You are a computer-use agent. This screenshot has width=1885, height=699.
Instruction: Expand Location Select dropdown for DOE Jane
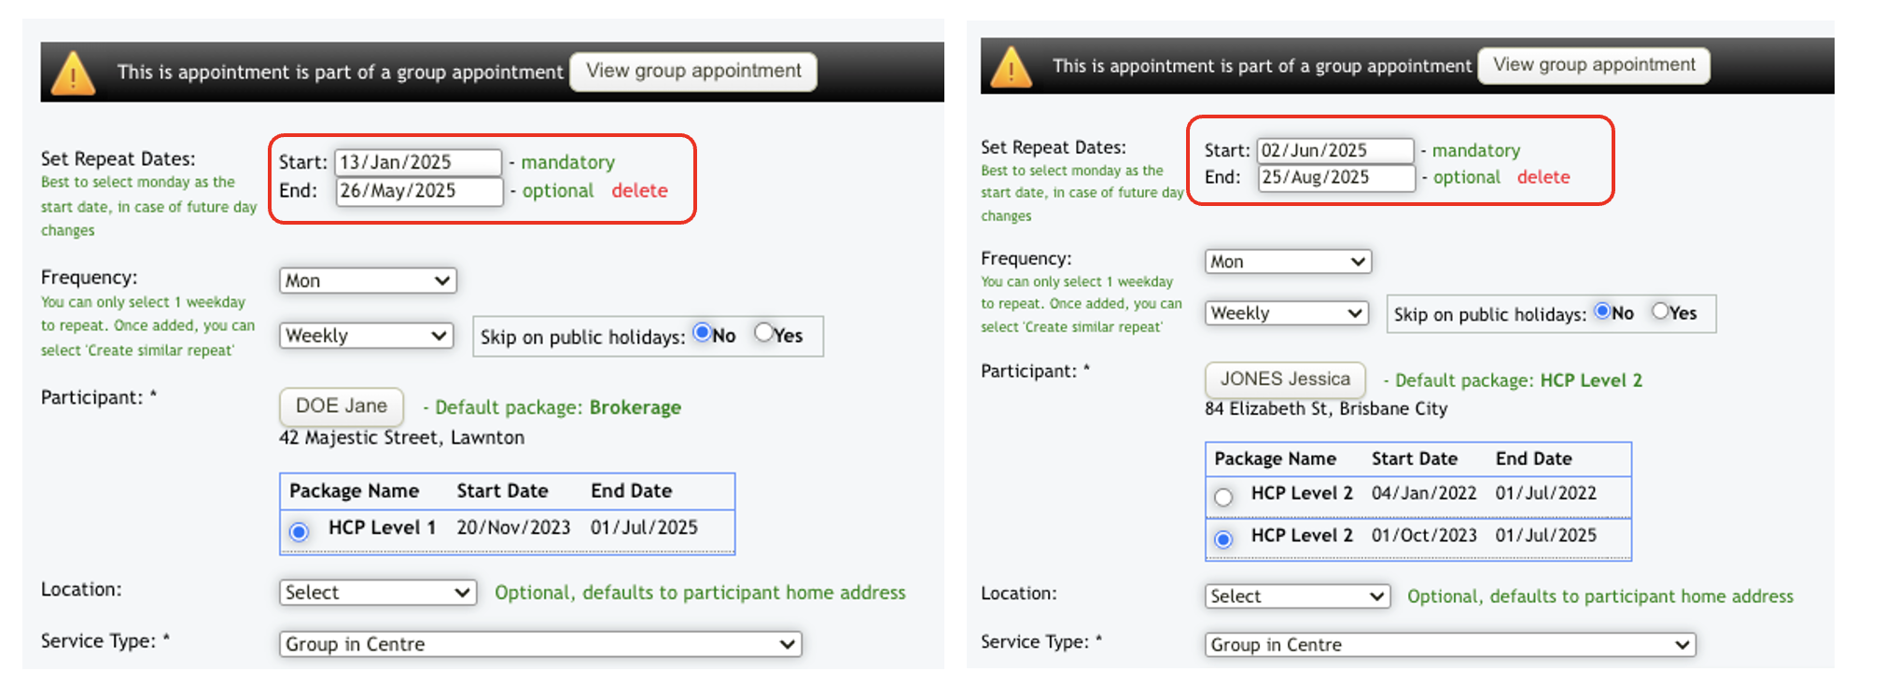tap(377, 593)
